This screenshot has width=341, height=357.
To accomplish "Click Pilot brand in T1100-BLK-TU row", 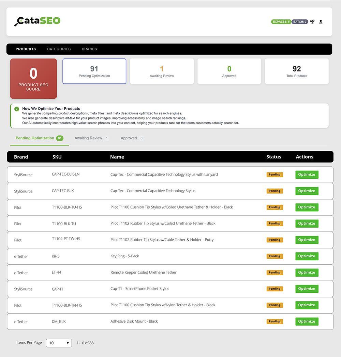I will (18, 224).
